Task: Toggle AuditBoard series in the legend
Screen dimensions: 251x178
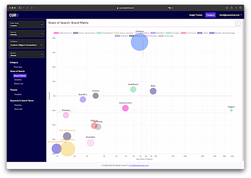Action: [105, 33]
